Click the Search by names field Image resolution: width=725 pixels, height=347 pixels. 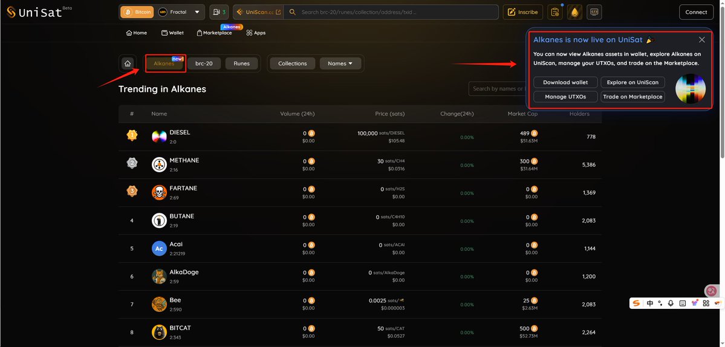498,89
